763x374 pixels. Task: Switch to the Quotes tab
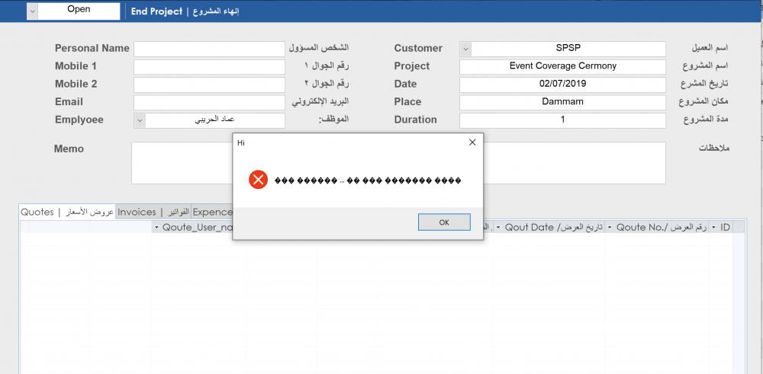click(x=67, y=212)
